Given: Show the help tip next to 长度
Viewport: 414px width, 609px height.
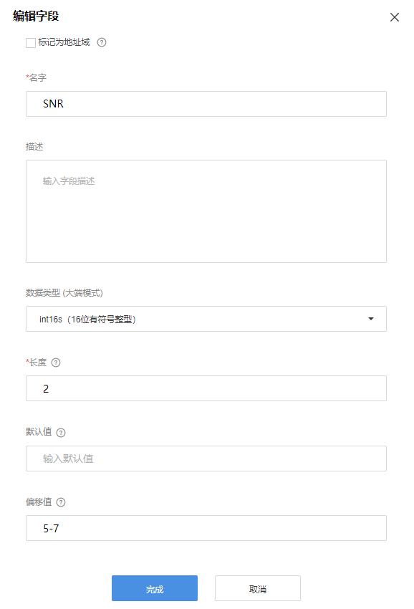Looking at the screenshot, I should pos(56,363).
